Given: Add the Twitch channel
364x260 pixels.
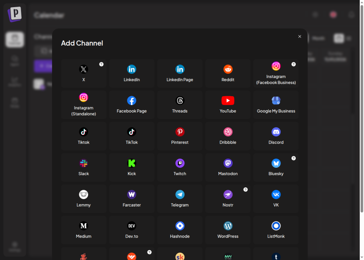Looking at the screenshot, I should tap(180, 167).
